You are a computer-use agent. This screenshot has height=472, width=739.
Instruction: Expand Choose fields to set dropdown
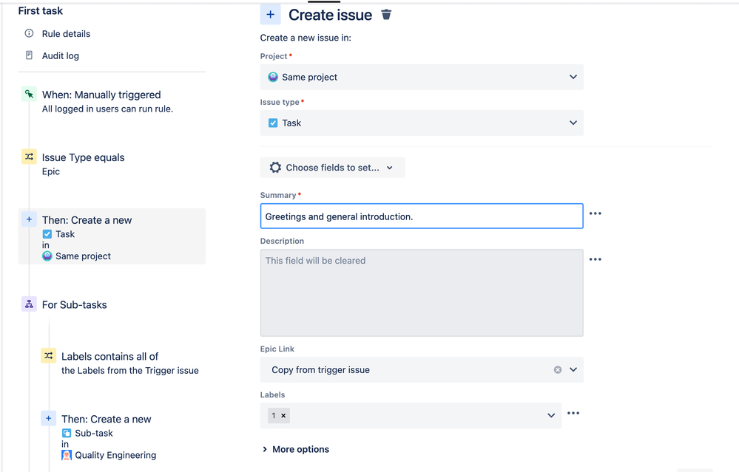(x=332, y=168)
